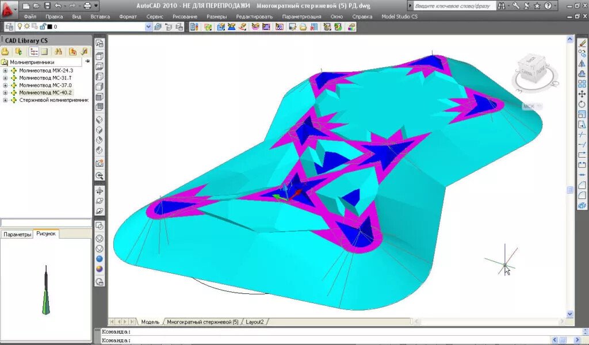Click the AutoCAD application menu logo

8,9
